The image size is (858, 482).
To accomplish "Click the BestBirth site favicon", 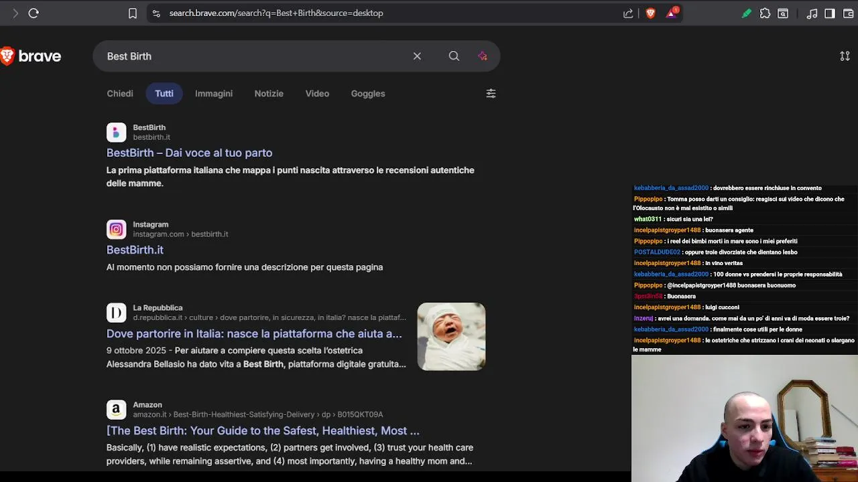I will coord(116,133).
